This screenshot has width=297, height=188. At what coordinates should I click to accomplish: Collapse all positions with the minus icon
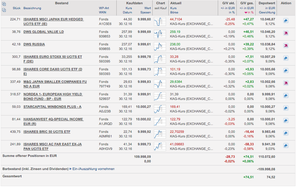pyautogui.click(x=4, y=10)
